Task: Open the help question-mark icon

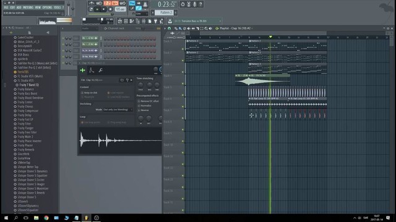Action: click(x=200, y=4)
